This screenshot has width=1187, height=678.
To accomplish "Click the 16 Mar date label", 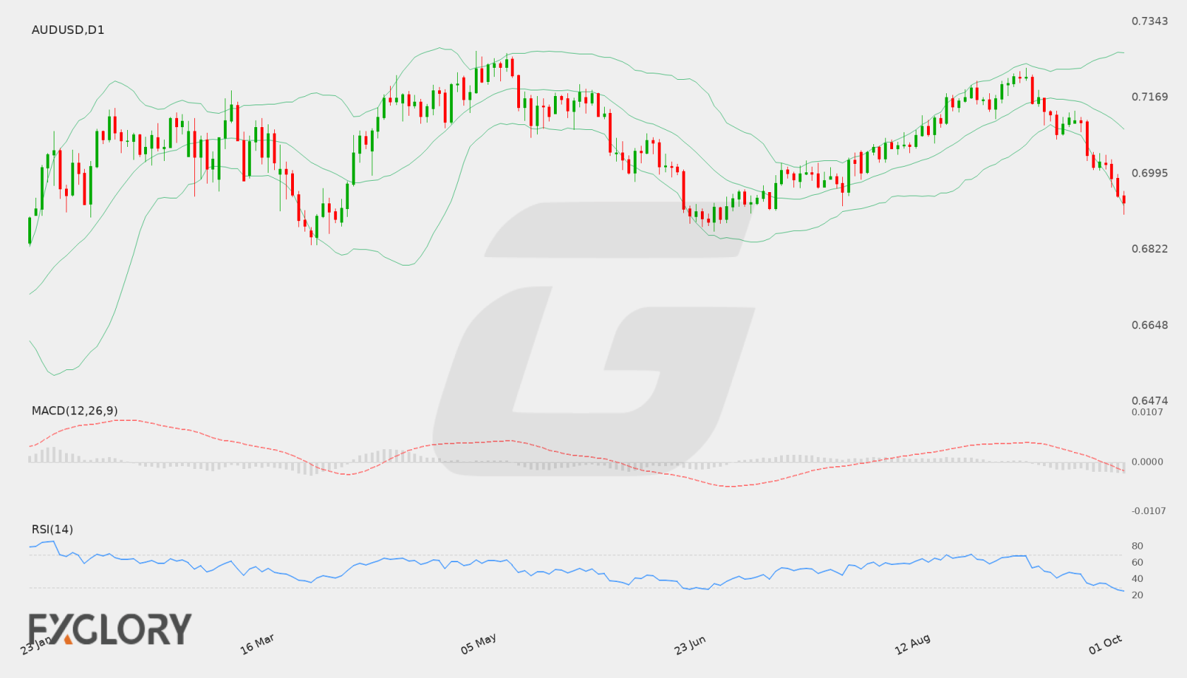I will pos(257,644).
